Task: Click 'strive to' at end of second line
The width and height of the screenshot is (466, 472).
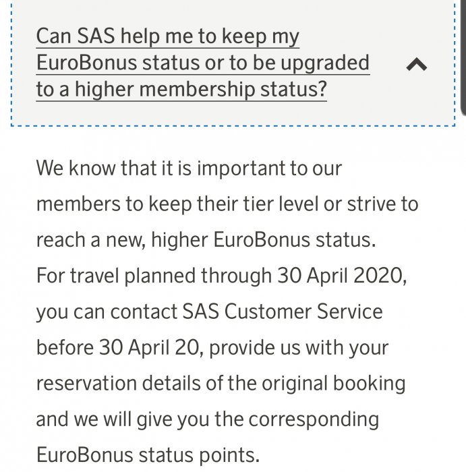Action: (x=382, y=204)
